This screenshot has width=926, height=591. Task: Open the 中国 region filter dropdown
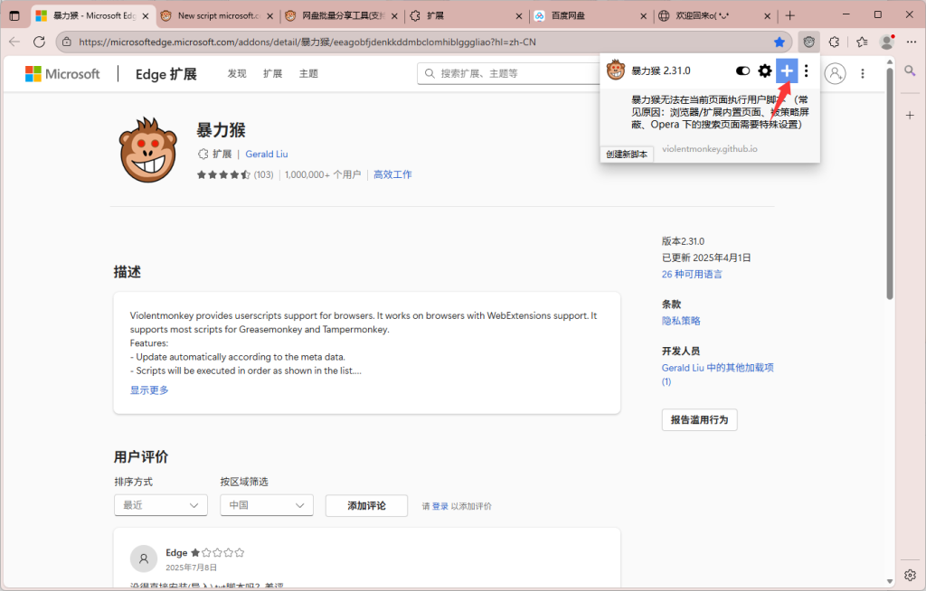pyautogui.click(x=266, y=505)
